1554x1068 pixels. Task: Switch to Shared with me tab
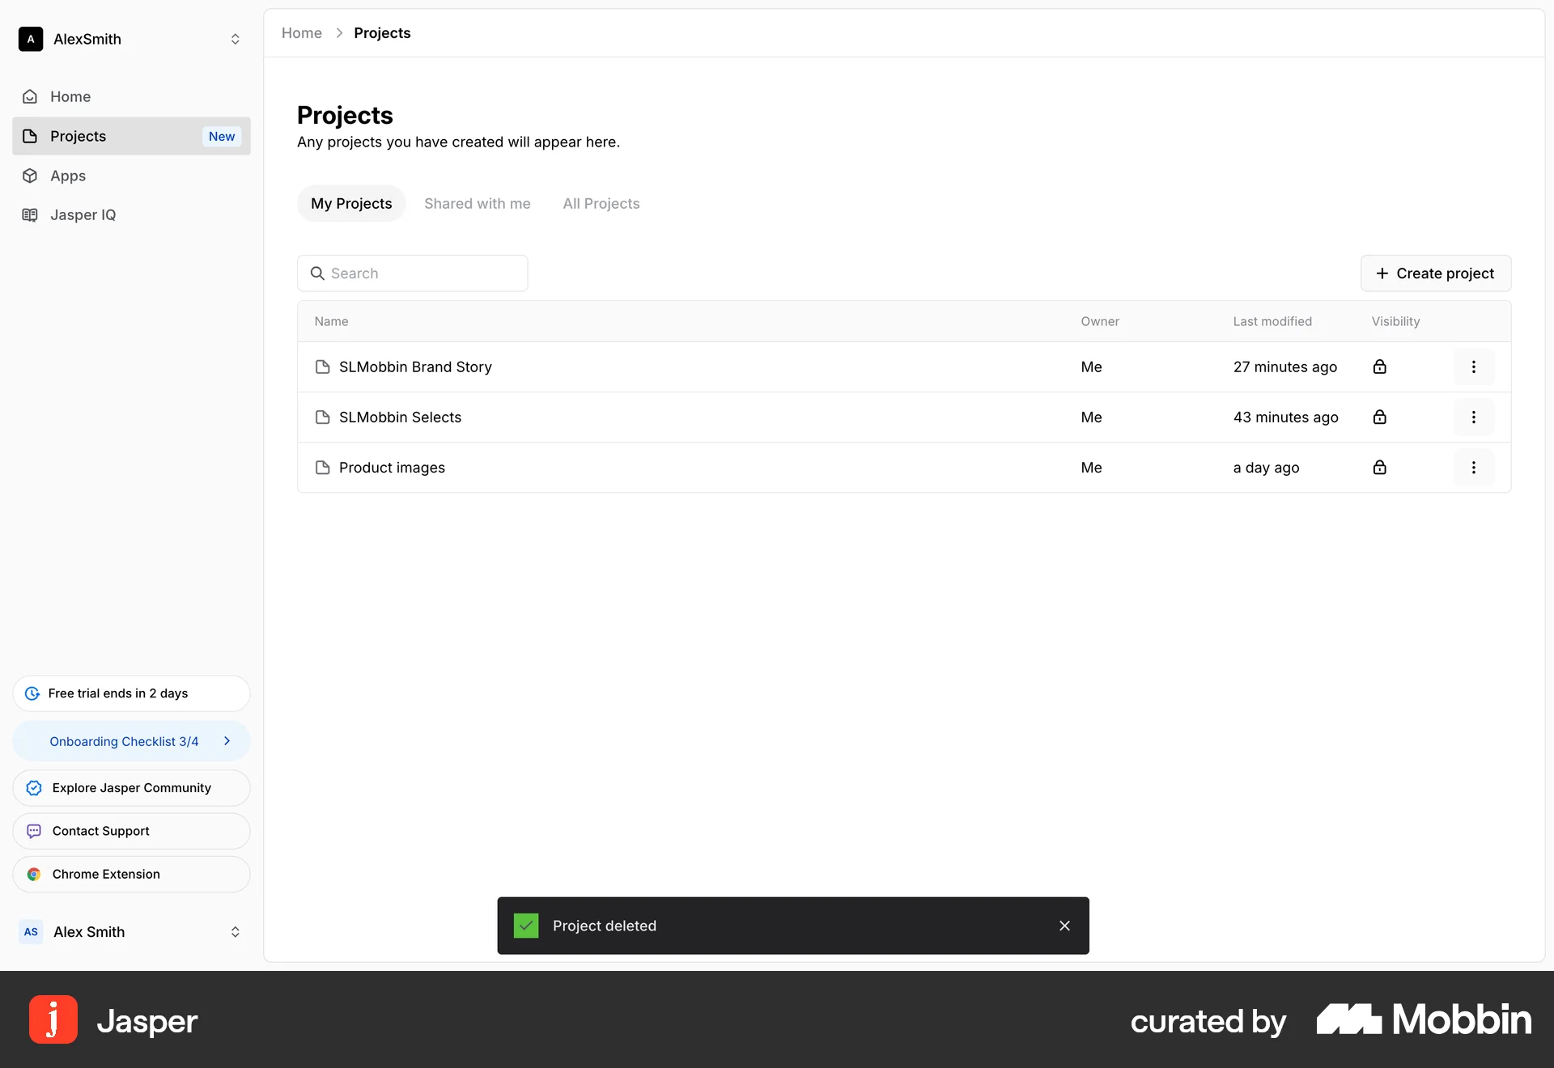coord(477,204)
